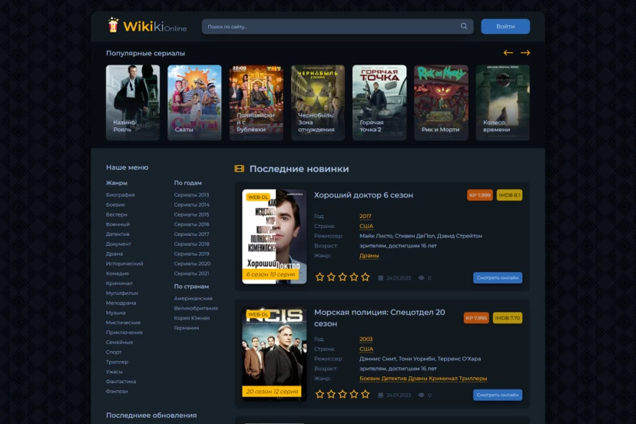The image size is (636, 424).
Task: Select Сериалы 2019 in year menu
Action: [x=191, y=253]
